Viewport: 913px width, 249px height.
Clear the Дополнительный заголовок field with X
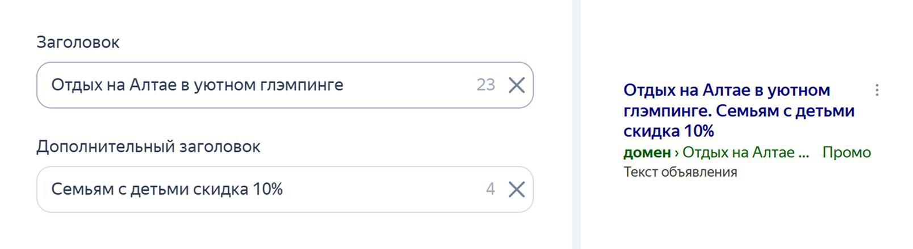(x=516, y=189)
